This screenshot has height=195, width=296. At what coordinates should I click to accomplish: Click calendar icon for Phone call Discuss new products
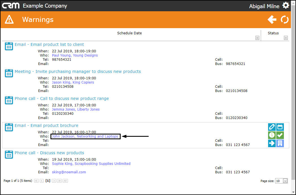[x=9, y=154]
